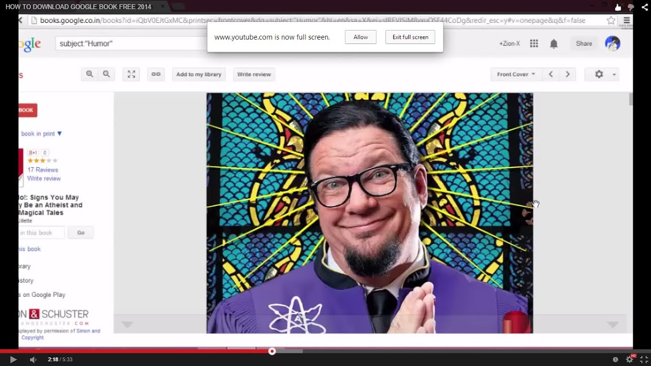Click the Share button
The image size is (651, 366).
(584, 44)
